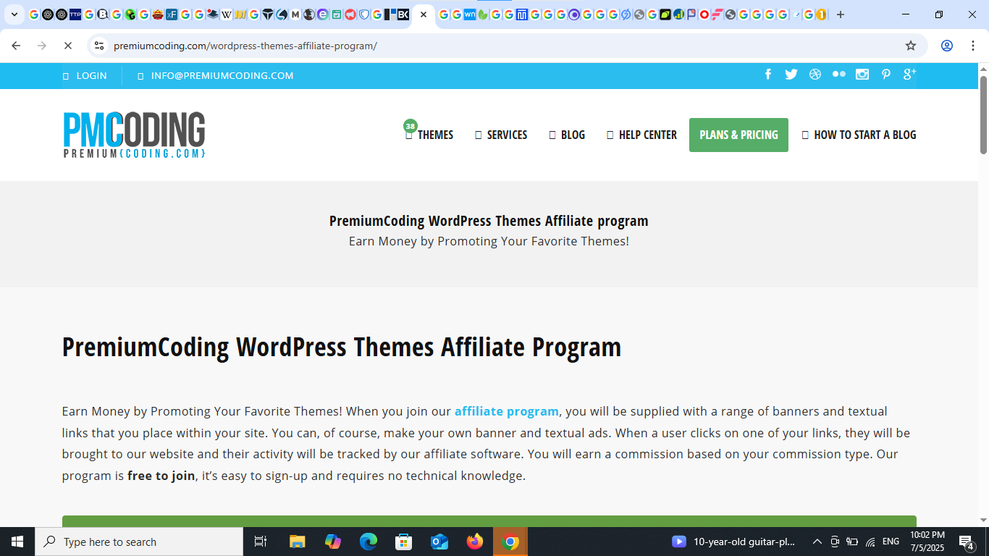
Task: Close the active browser tab
Action: point(424,14)
